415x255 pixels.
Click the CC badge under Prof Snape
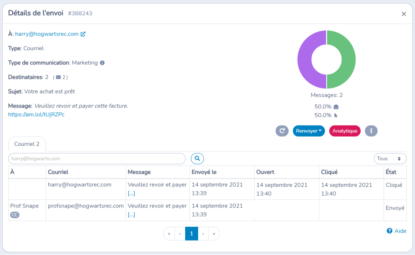point(15,215)
